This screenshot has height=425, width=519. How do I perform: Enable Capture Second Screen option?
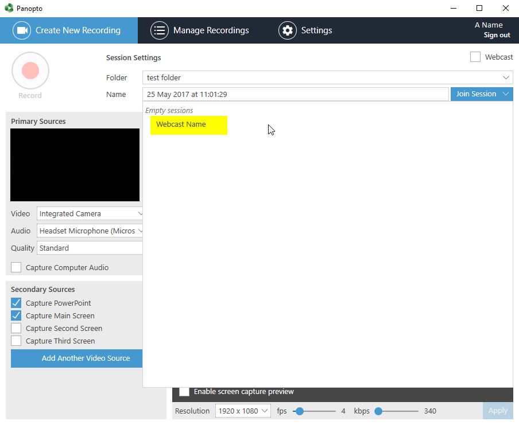16,328
